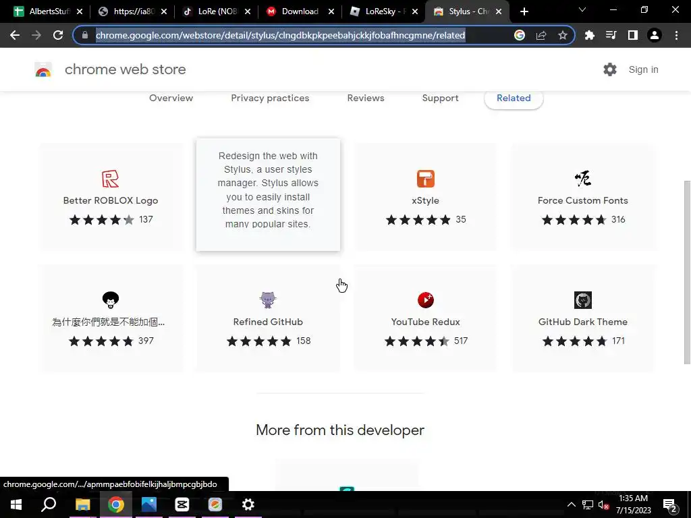Toggle the Chrome side panel
Screen dimensions: 691x518
[633, 35]
